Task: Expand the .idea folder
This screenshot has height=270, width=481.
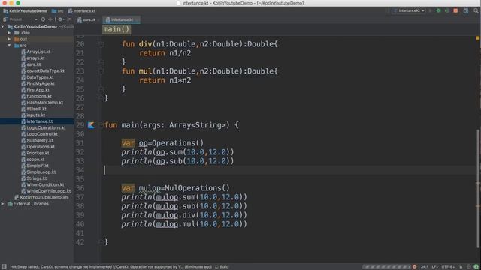Action: 9,33
